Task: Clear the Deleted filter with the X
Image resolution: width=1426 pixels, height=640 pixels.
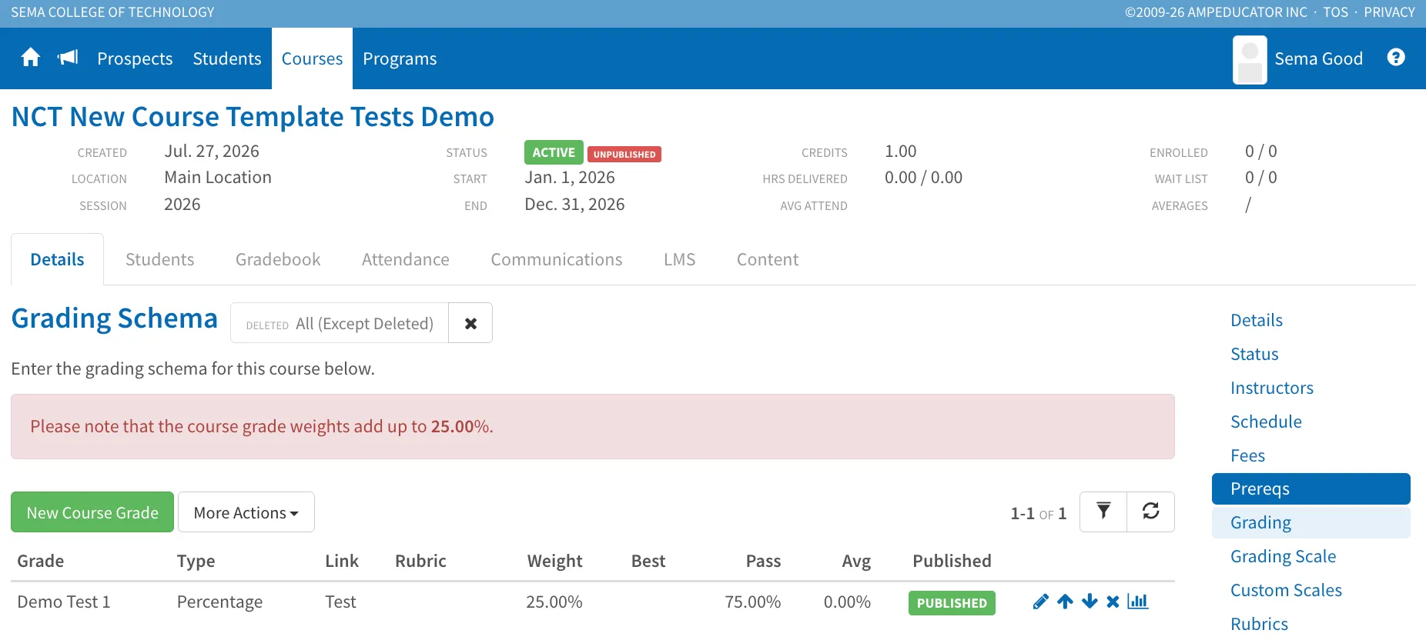Action: [x=470, y=323]
